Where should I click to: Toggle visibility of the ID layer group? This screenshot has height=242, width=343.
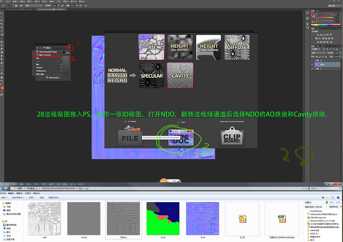pos(312,60)
